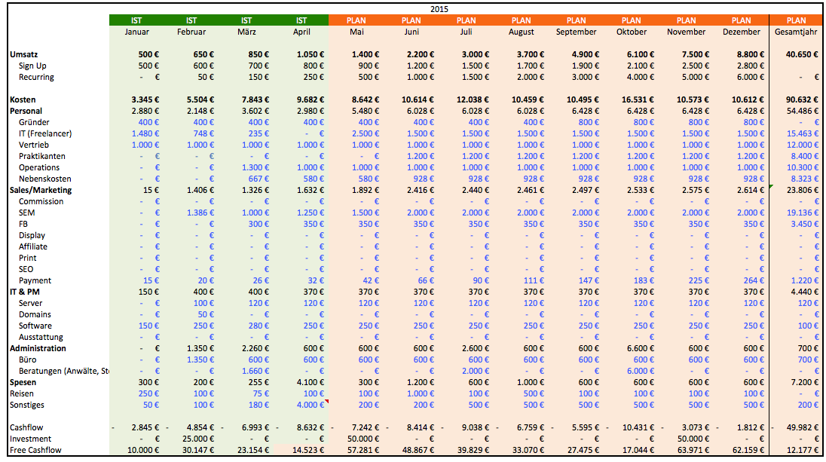Screen dimensions: 826x462
Task: Click the September column header
Action: [x=577, y=32]
